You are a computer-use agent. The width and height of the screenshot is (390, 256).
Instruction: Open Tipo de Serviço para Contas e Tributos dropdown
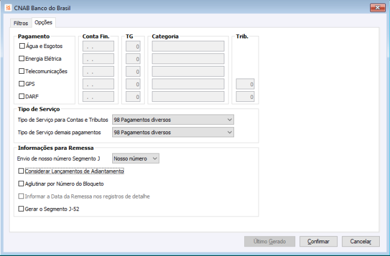(173, 120)
